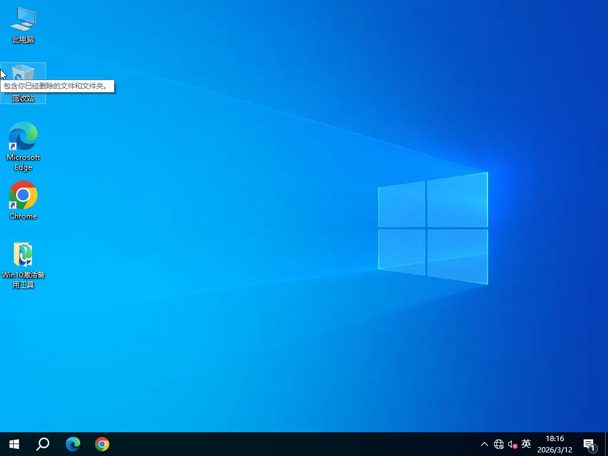Open the notification action center icon
Image resolution: width=608 pixels, height=456 pixels.
590,444
